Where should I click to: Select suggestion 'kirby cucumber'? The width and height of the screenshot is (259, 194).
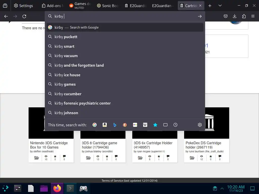(x=125, y=94)
